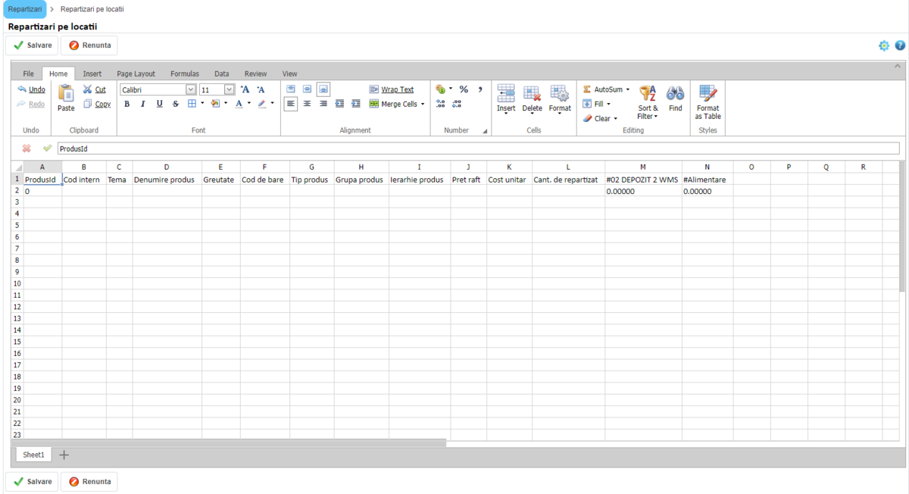
Task: Toggle Bold formatting
Action: tap(127, 104)
